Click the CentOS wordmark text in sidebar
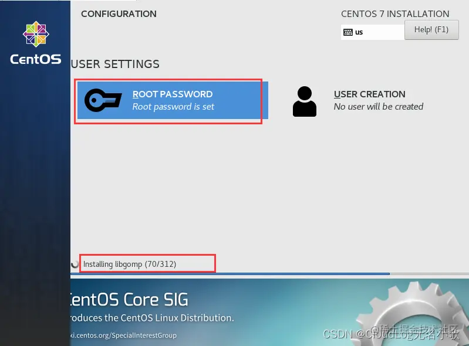This screenshot has height=346, width=469. click(x=36, y=59)
